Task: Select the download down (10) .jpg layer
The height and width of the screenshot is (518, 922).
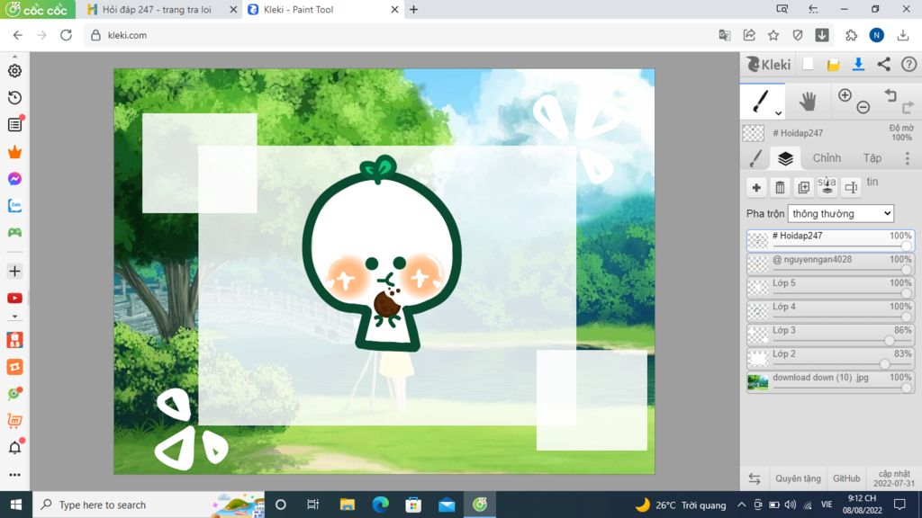Action: [x=830, y=381]
